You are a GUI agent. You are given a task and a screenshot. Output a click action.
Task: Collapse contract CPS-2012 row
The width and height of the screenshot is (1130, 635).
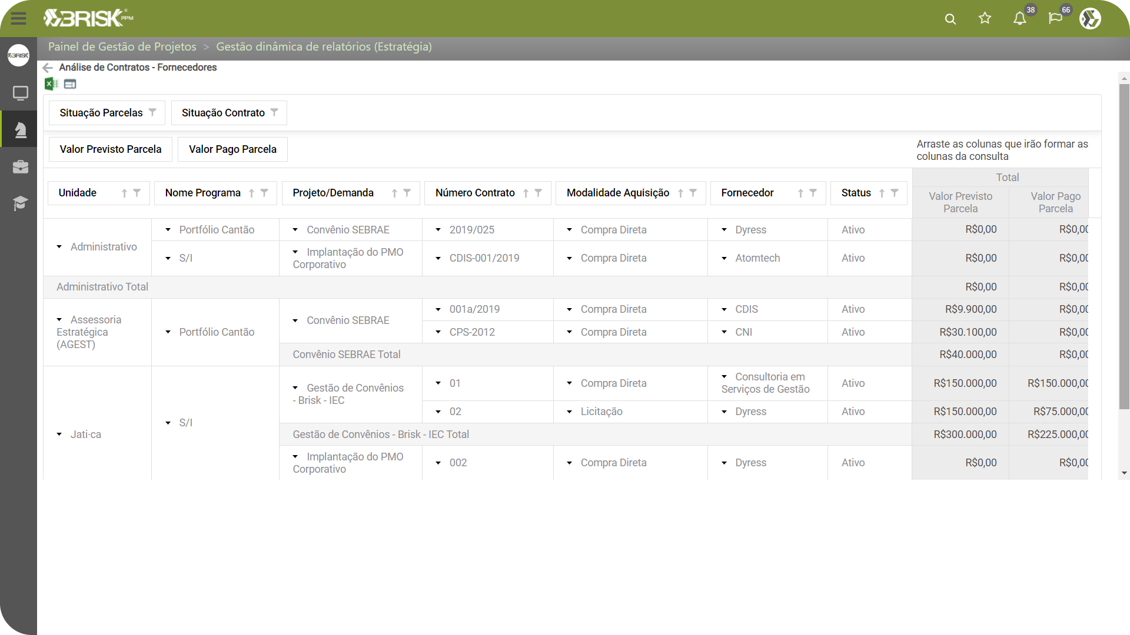tap(438, 332)
